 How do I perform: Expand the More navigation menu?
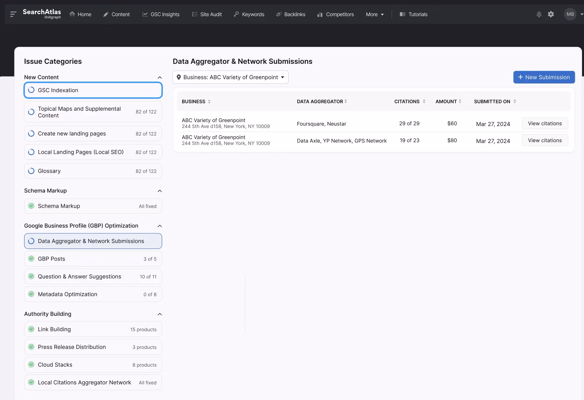[x=375, y=14]
